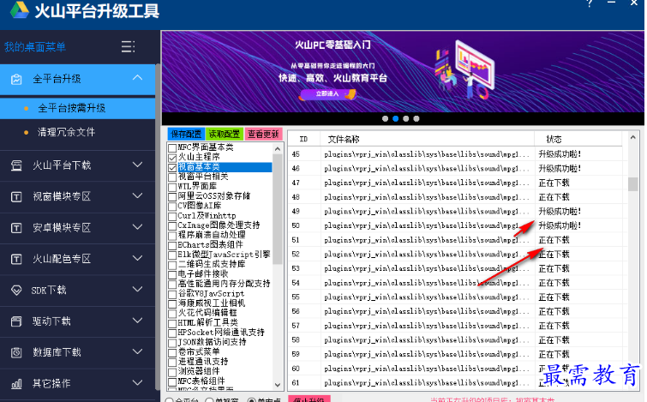
Task: Select 全平台按需升级 menu item
Action: tap(77, 109)
